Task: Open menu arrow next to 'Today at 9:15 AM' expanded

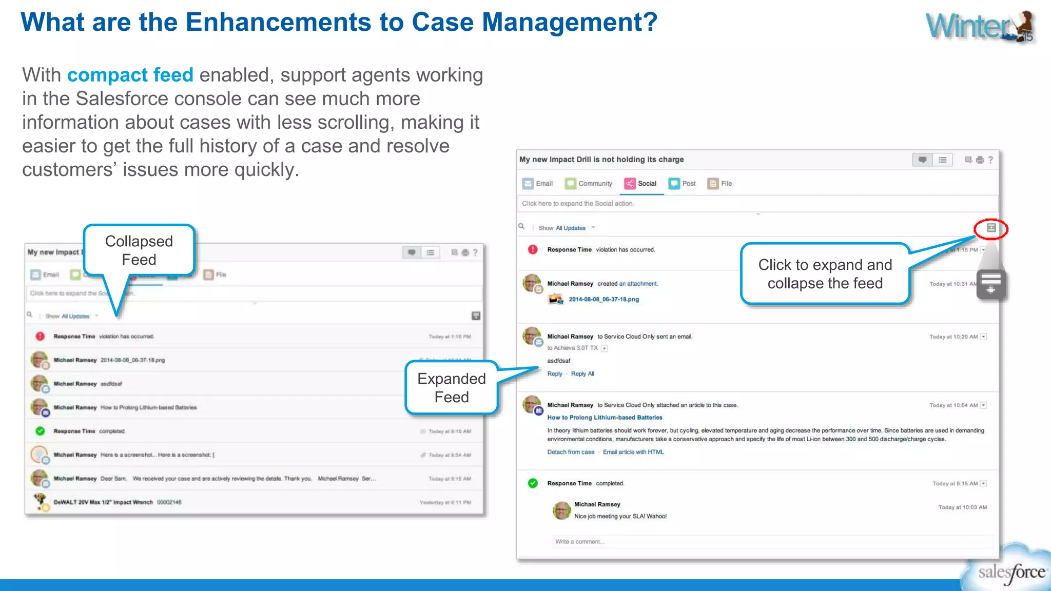Action: click(x=983, y=483)
